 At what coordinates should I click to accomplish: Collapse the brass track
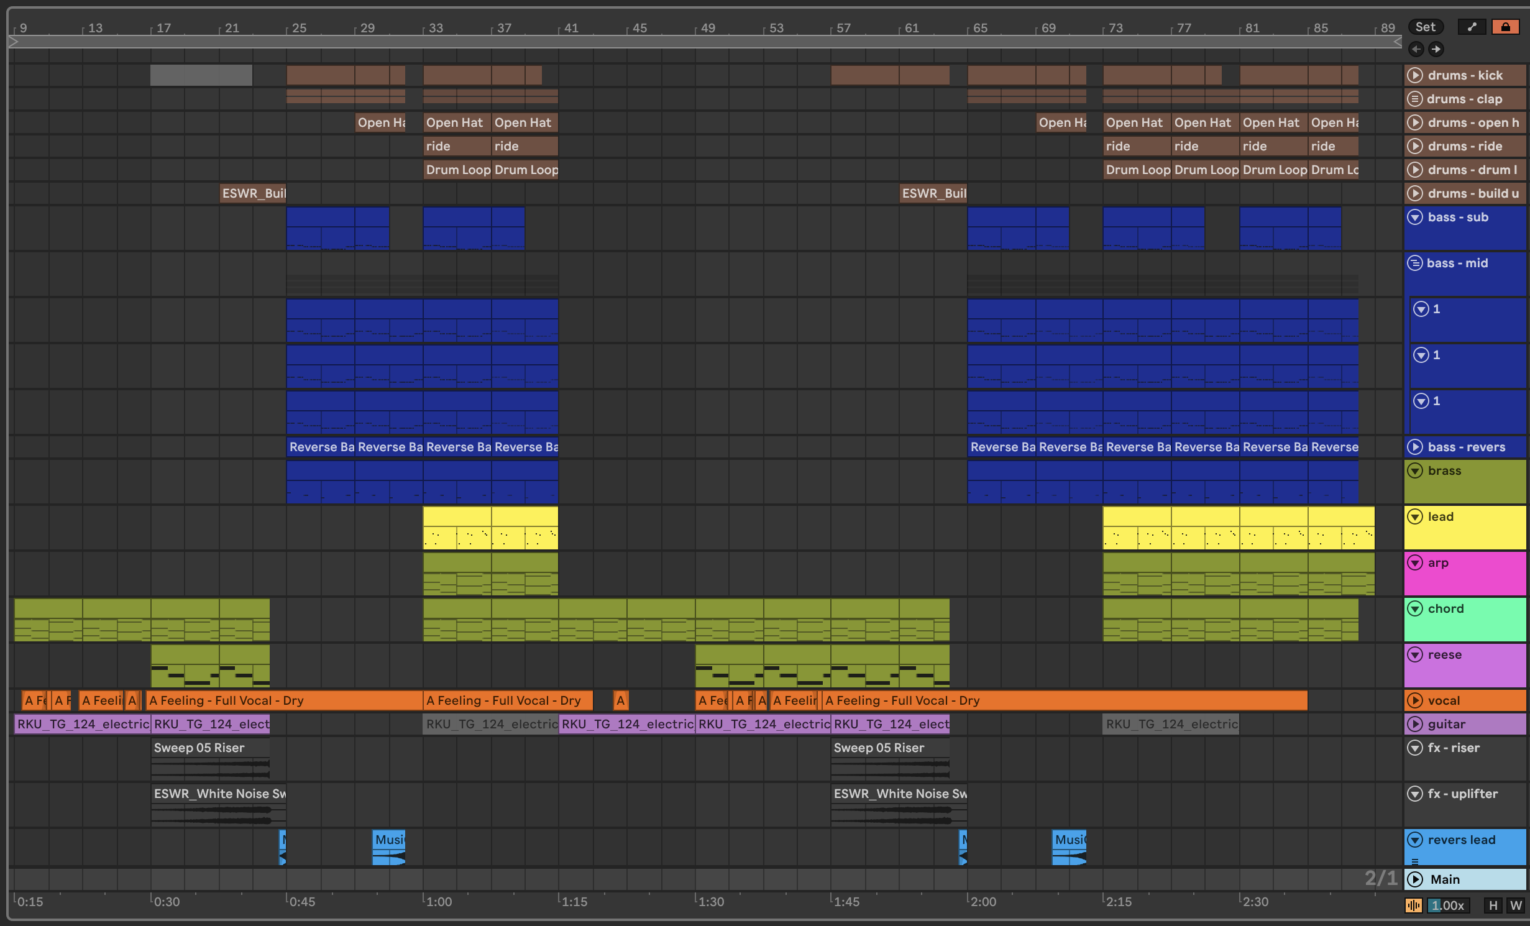1415,470
